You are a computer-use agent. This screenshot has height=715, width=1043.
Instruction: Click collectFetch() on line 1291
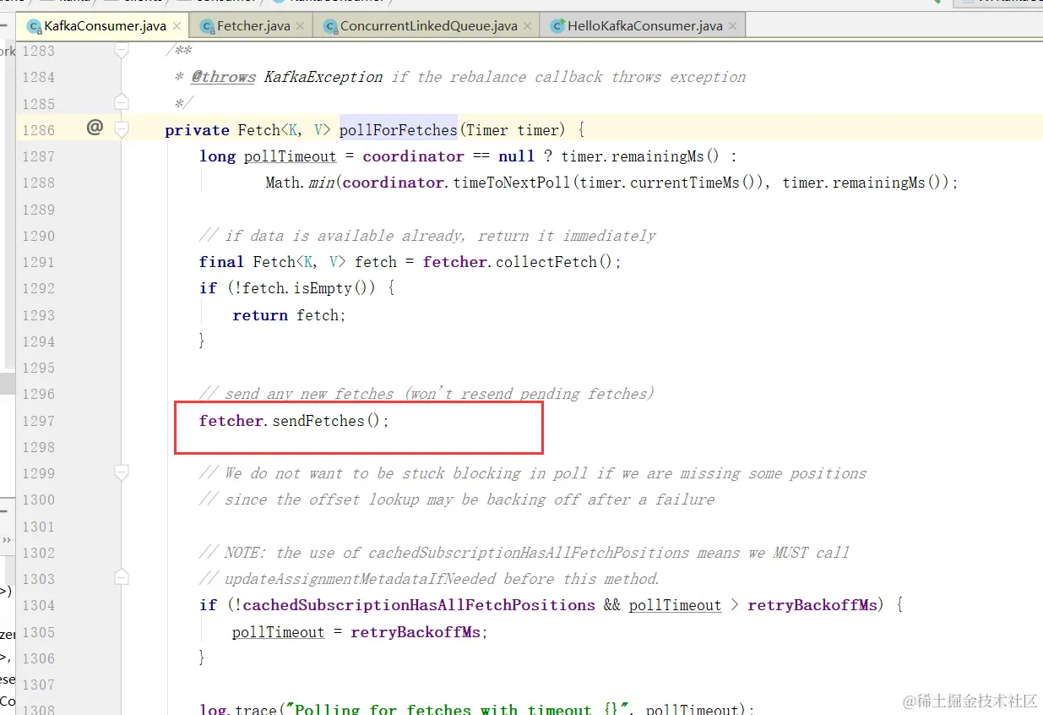pos(553,262)
